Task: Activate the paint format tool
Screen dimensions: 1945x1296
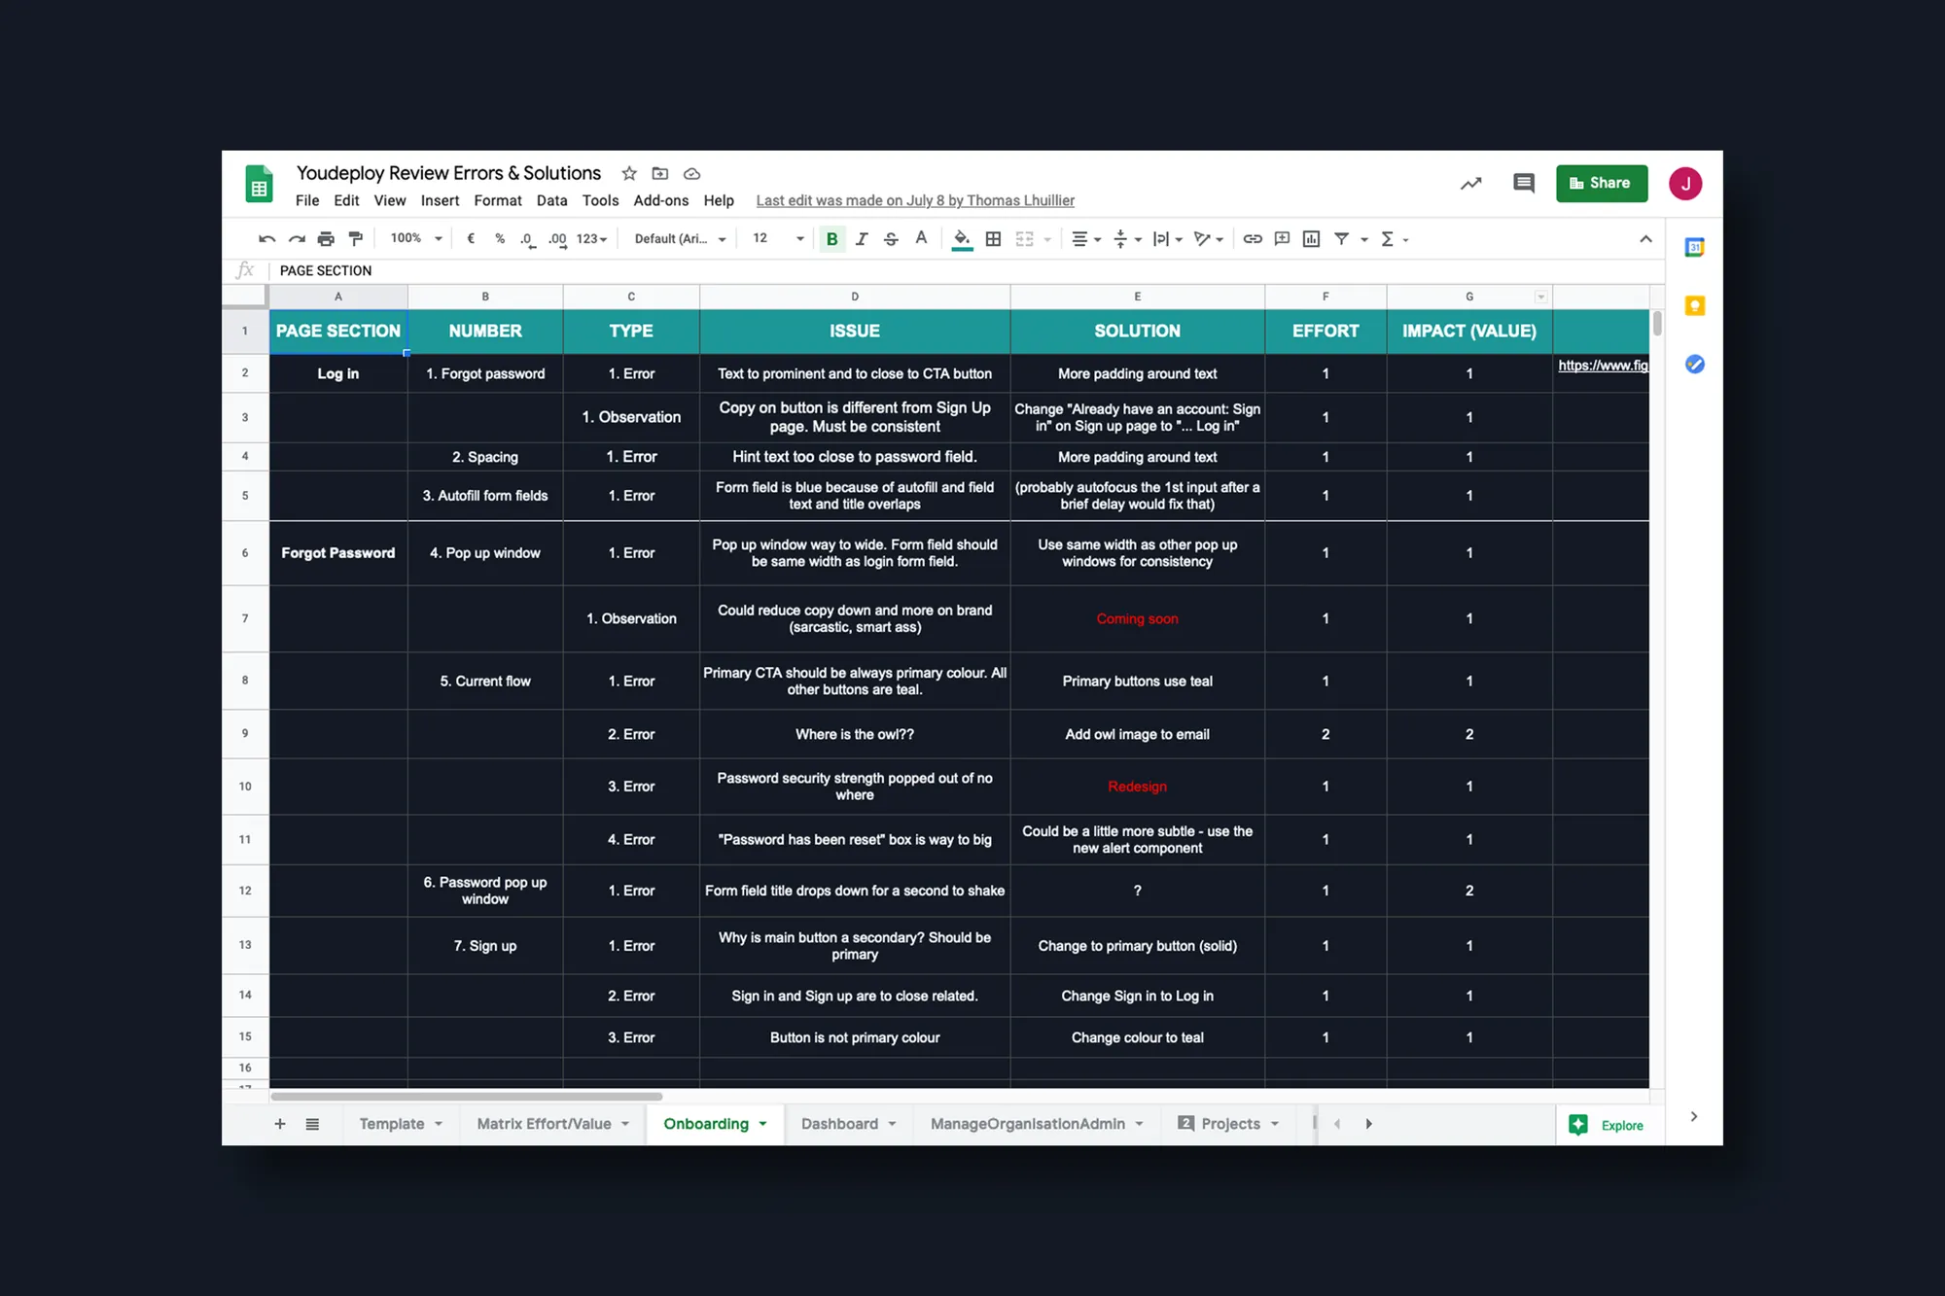Action: tap(355, 239)
